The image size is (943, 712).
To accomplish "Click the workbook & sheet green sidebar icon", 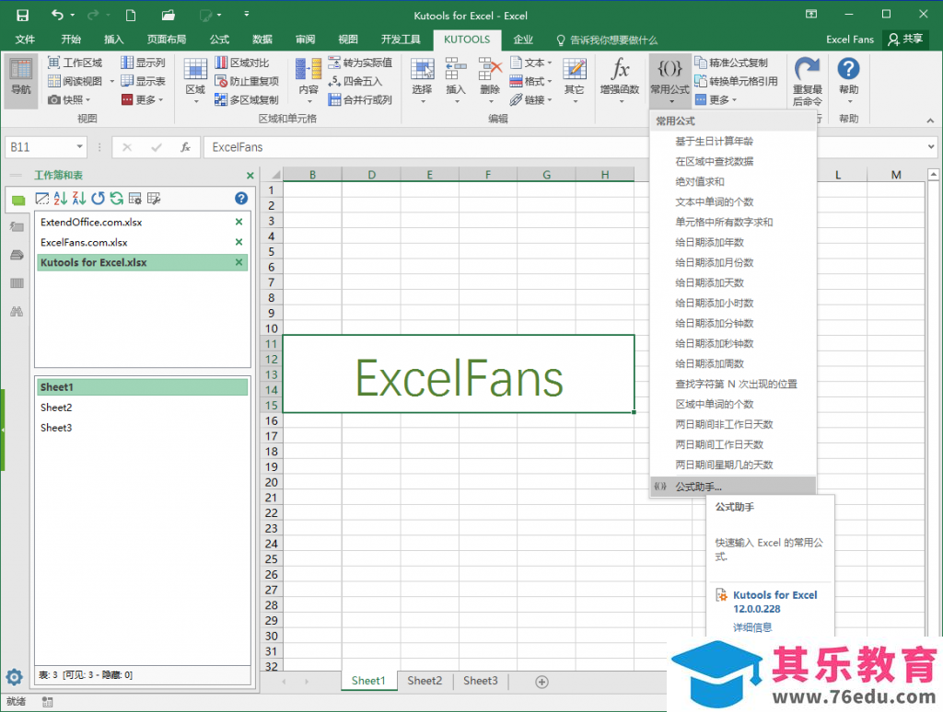I will (18, 201).
